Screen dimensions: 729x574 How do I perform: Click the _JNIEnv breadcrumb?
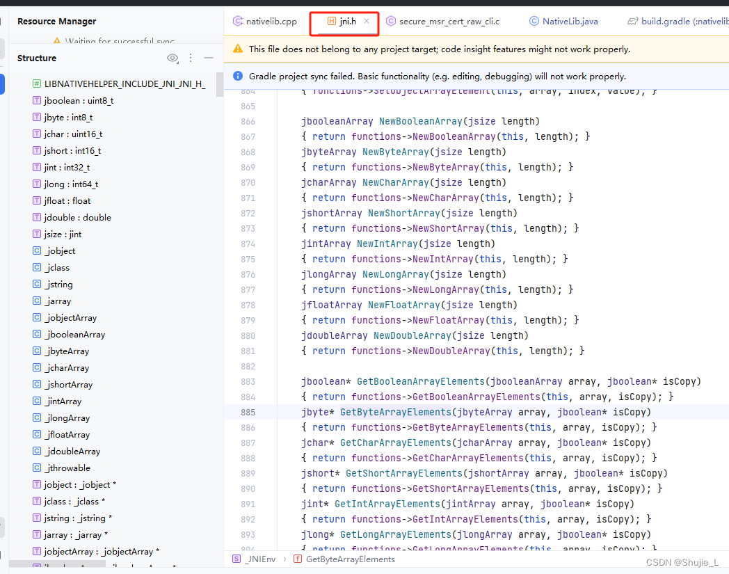pyautogui.click(x=255, y=559)
